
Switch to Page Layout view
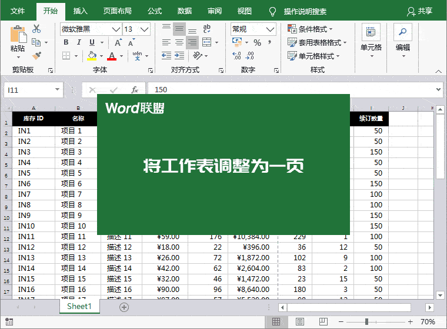[x=299, y=322]
